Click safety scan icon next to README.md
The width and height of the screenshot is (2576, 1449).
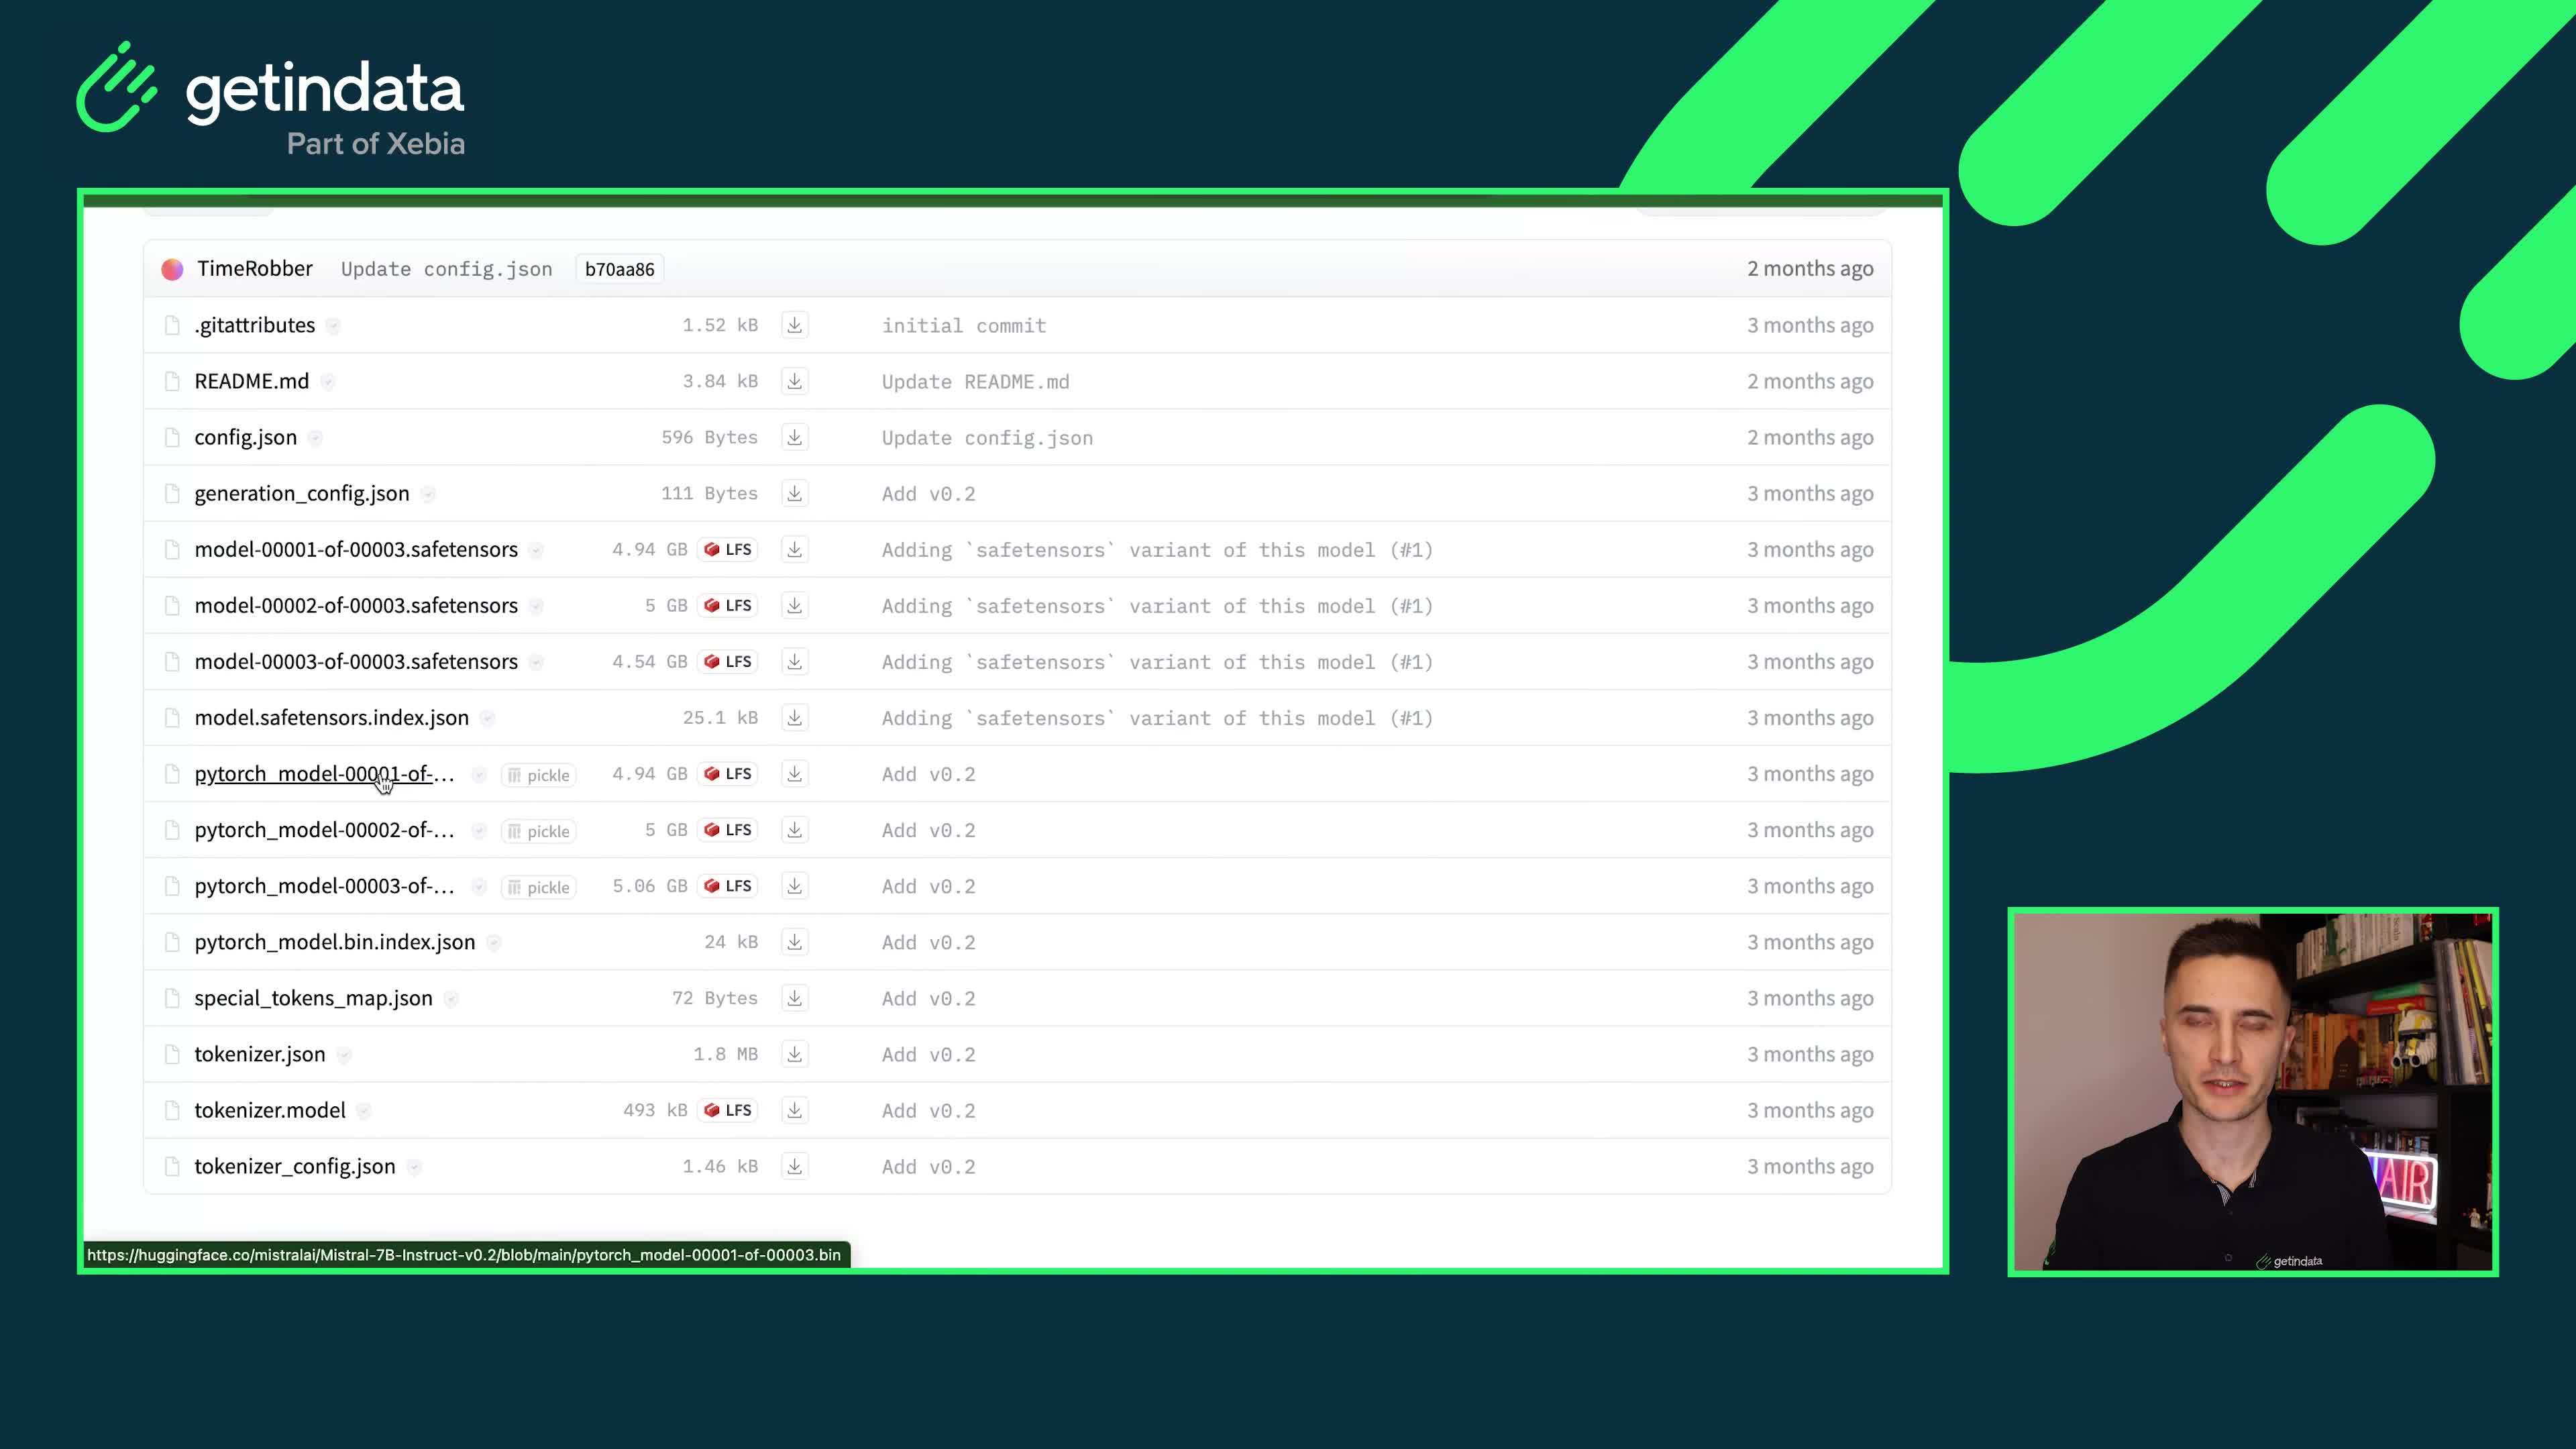coord(327,382)
